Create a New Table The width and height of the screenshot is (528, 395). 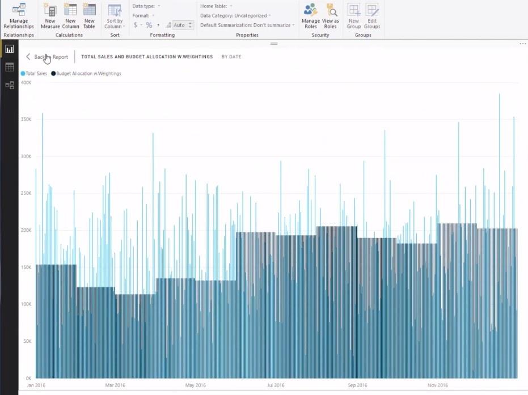click(x=89, y=16)
